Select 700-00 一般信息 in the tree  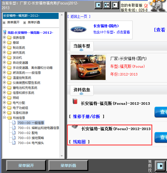pyautogui.click(x=31, y=123)
